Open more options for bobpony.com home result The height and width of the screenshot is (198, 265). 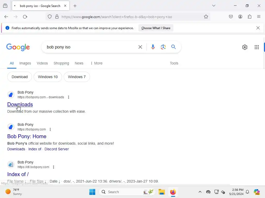click(50, 129)
